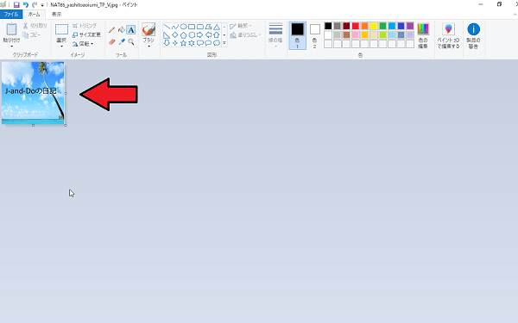This screenshot has width=518, height=323.
Task: Choose the Curve shape
Action: 175,27
